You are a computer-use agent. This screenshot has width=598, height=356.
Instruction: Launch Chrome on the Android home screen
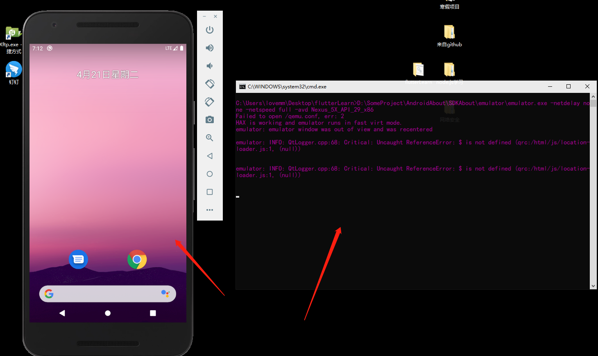click(137, 259)
